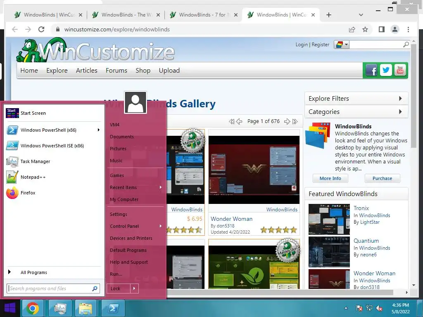Open Forums in site navigation
Viewport: 423px width, 317px height.
click(x=116, y=70)
